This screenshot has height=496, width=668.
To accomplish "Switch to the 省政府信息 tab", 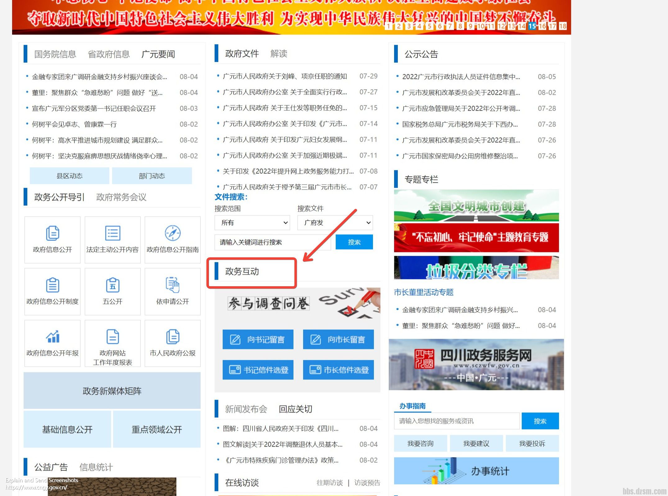I will coord(109,54).
